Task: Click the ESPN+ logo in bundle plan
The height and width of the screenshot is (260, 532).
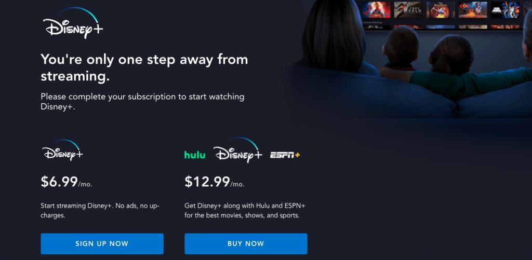Action: (x=285, y=155)
